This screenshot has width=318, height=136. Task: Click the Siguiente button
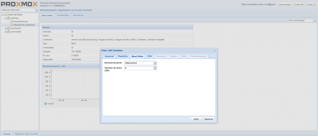click(209, 119)
